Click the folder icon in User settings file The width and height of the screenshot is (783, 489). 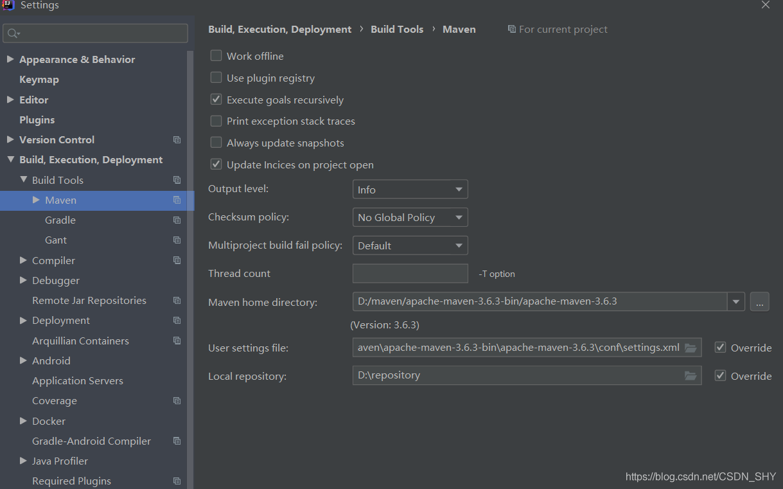click(691, 348)
